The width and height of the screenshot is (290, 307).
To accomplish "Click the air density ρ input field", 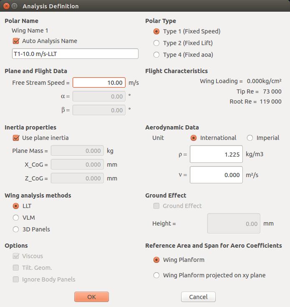I will 216,155.
